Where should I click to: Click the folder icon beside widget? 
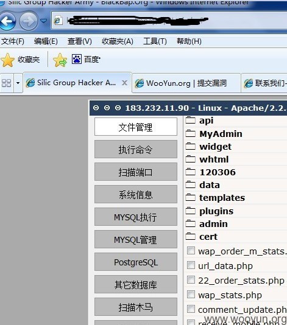click(190, 146)
